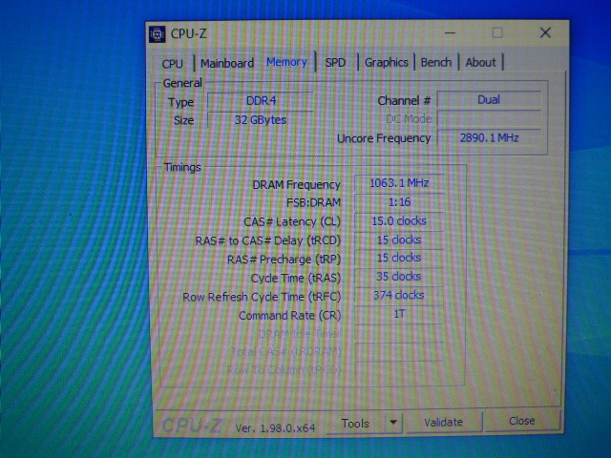Click the empty DRAM Idle Timer field
The image size is (611, 458).
tap(399, 333)
